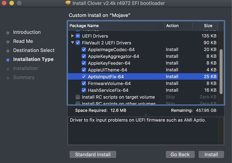Click the Introduction step in sidebar
Viewport: 232px width, 163px height.
point(27,32)
